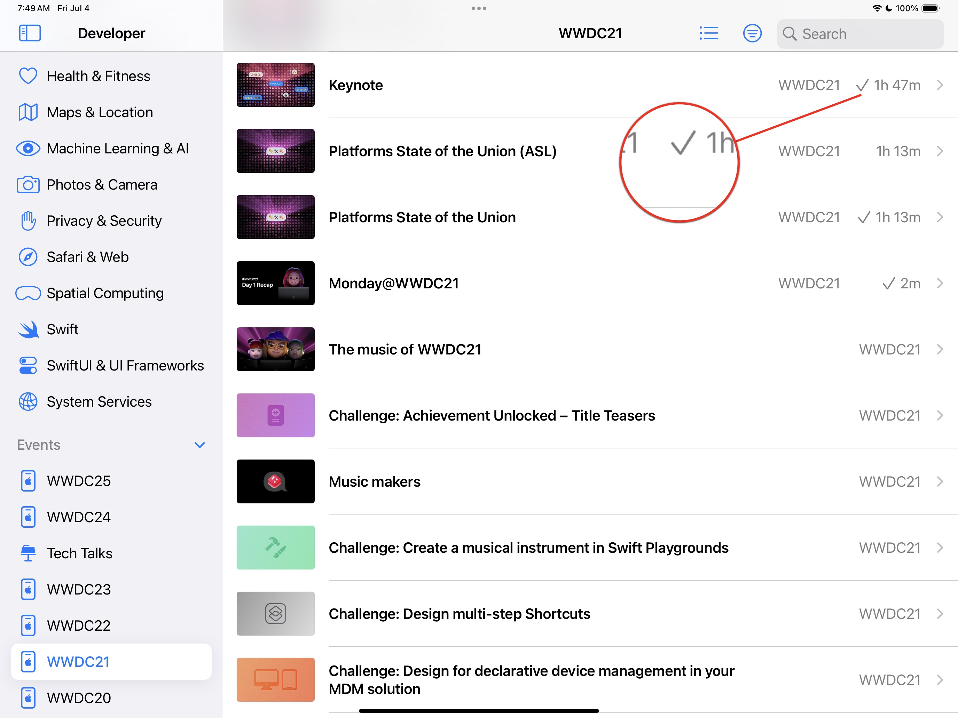
Task: Select Privacy & Security hand icon
Action: [x=28, y=221]
